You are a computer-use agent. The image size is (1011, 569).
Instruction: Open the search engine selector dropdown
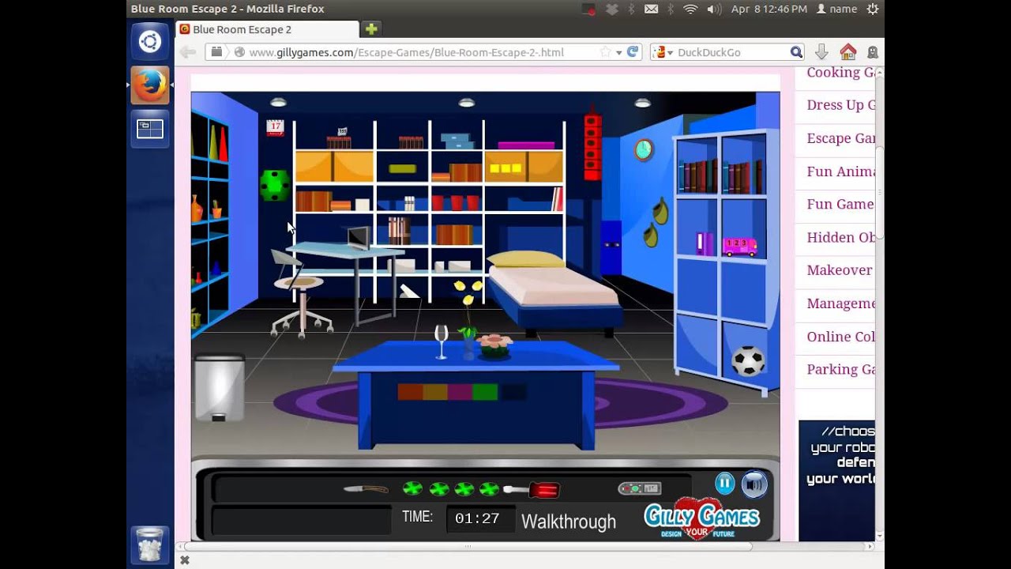(663, 52)
